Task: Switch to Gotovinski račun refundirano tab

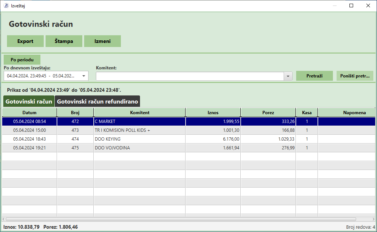Action: [97, 101]
